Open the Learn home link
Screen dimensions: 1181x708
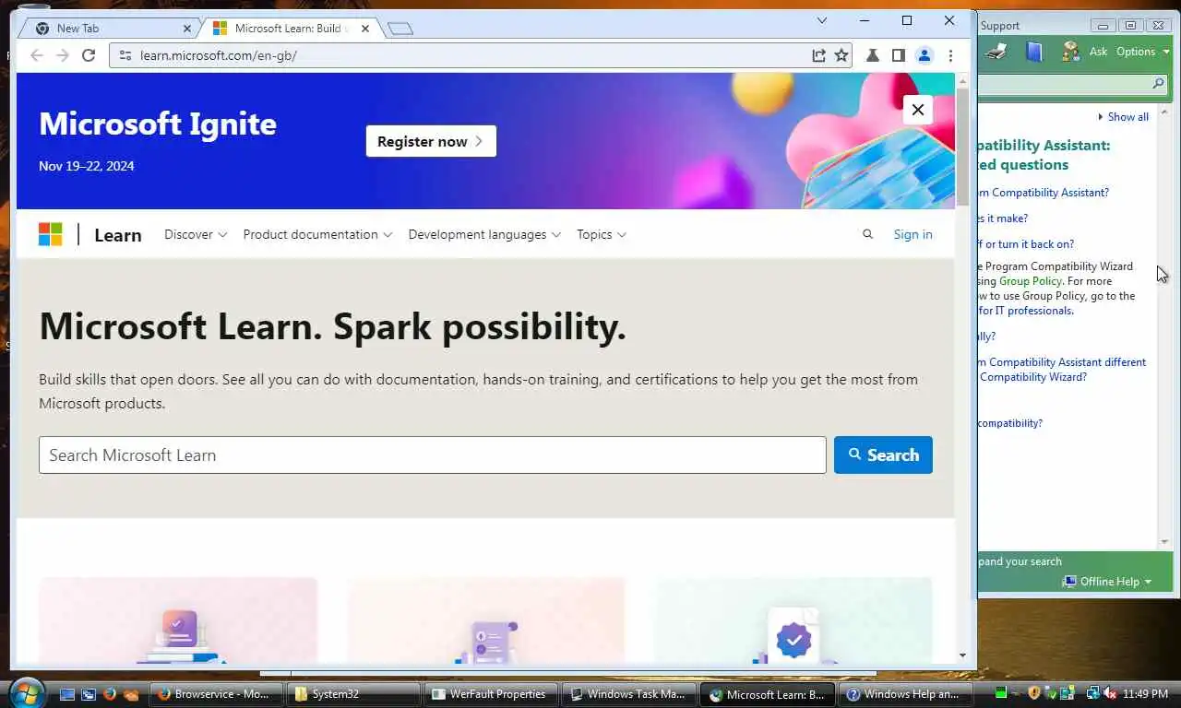coord(118,235)
